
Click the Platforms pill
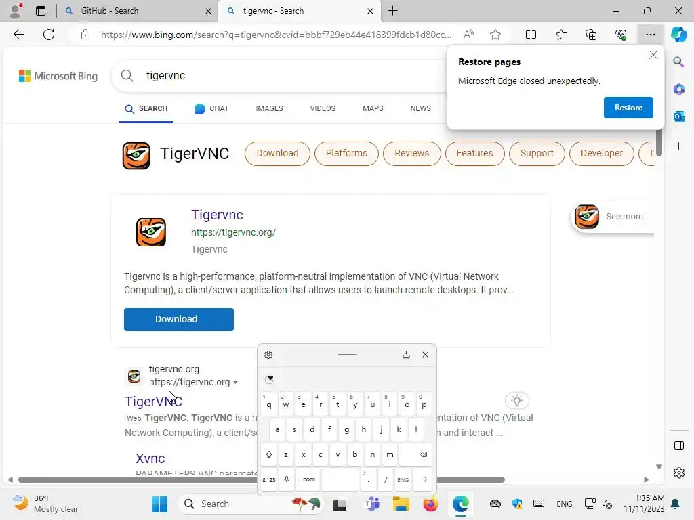click(346, 154)
